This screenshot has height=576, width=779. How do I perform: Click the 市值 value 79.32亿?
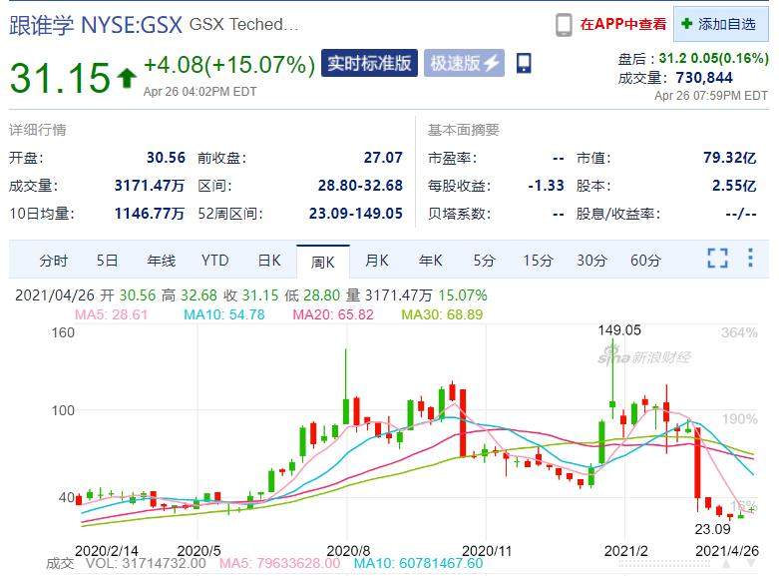pyautogui.click(x=730, y=158)
